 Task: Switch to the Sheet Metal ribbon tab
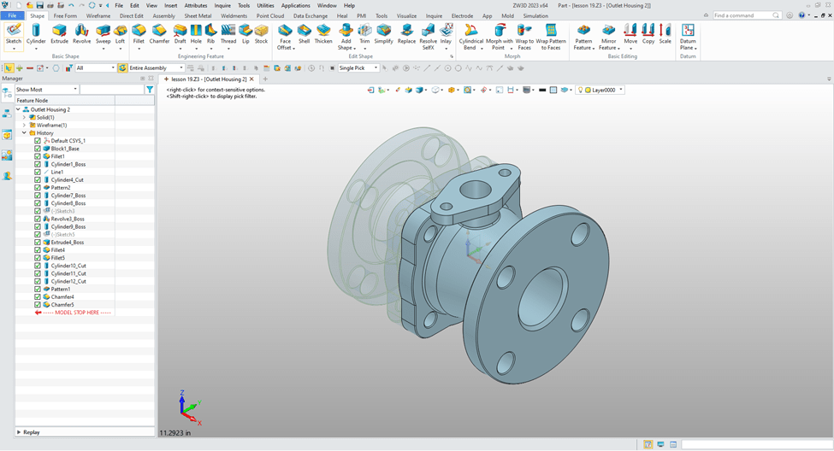click(198, 15)
